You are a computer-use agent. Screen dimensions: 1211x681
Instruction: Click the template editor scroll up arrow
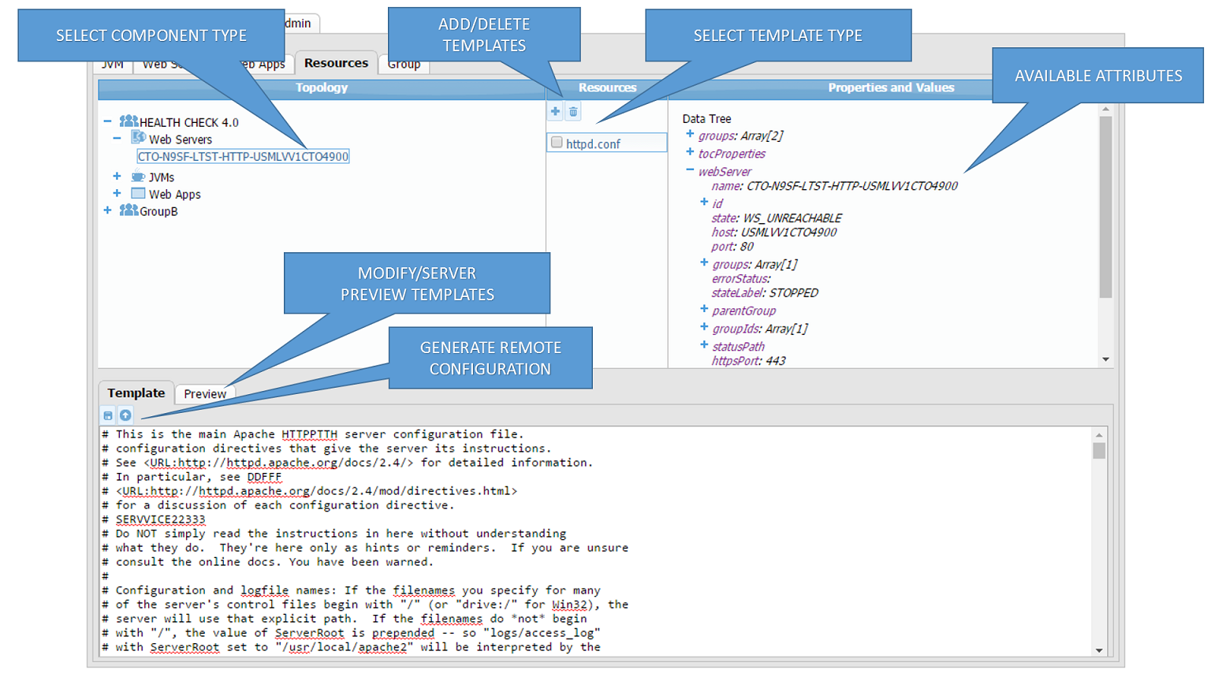click(1099, 434)
